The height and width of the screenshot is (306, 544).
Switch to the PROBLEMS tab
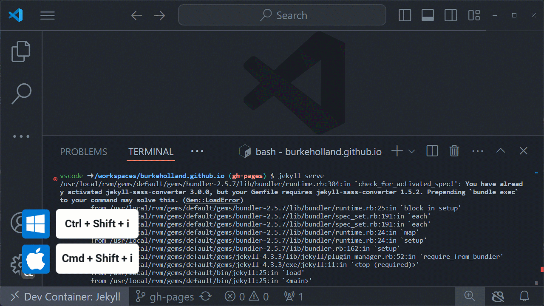83,152
